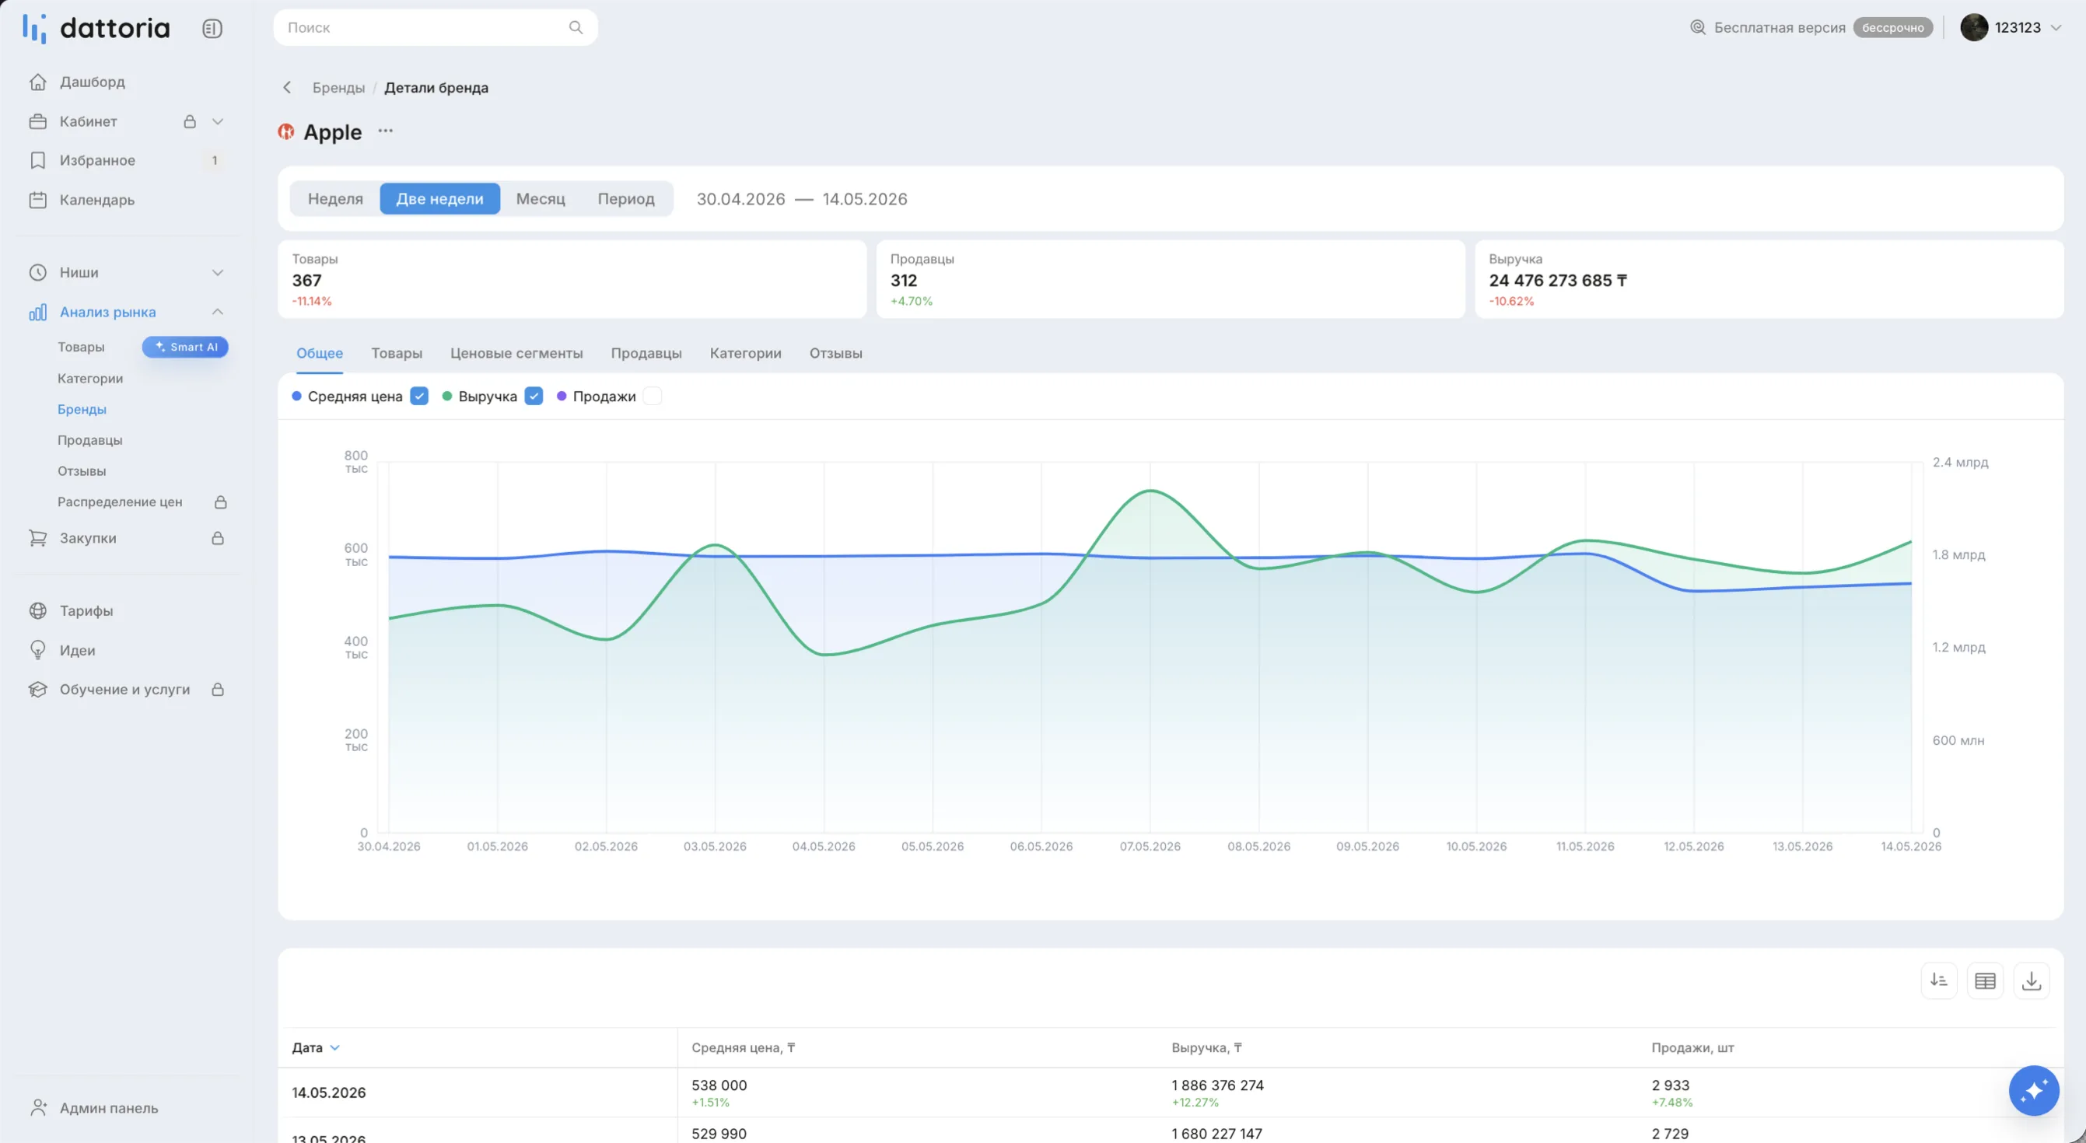Uncheck the Средняя цена series checkbox
This screenshot has width=2086, height=1143.
[x=418, y=396]
